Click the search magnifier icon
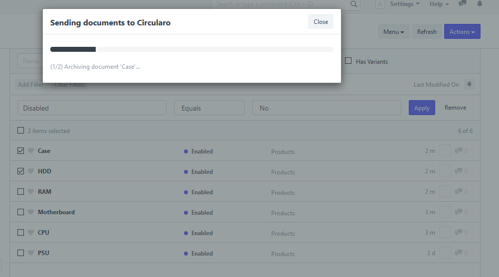This screenshot has height=277, width=499. (x=353, y=4)
